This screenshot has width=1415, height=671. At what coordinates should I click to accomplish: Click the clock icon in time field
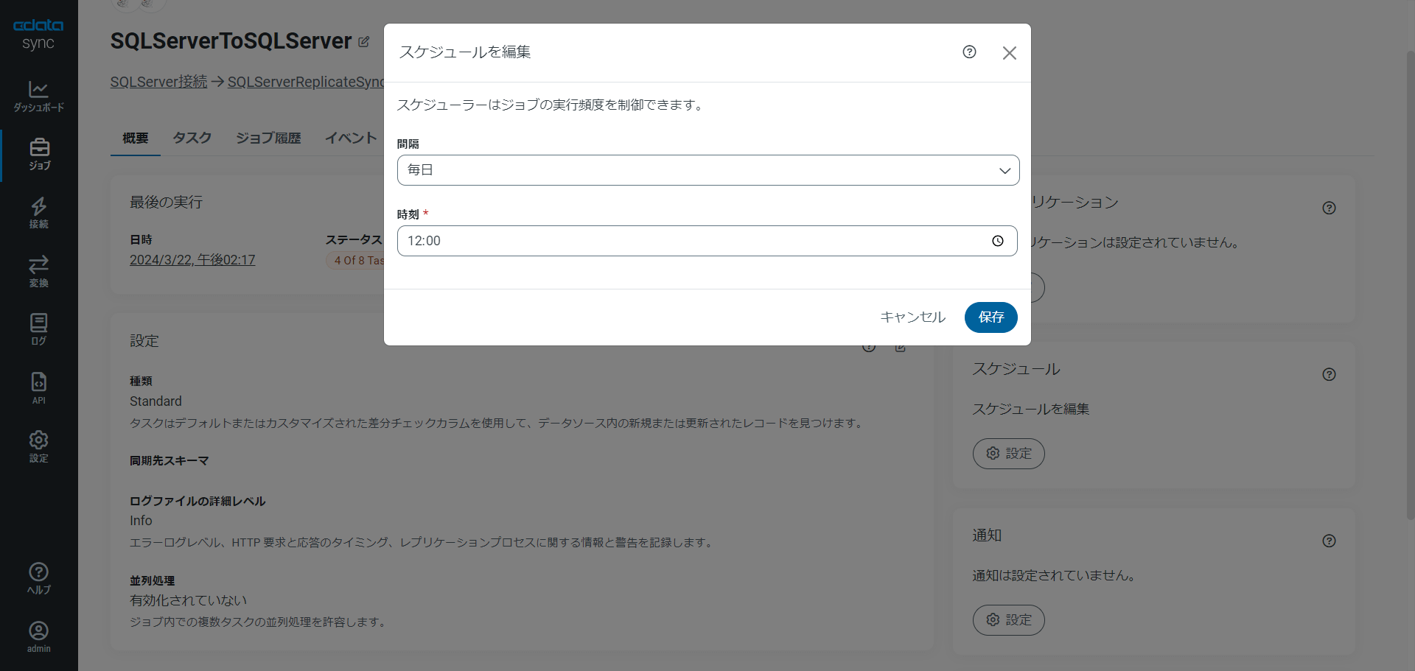[998, 241]
